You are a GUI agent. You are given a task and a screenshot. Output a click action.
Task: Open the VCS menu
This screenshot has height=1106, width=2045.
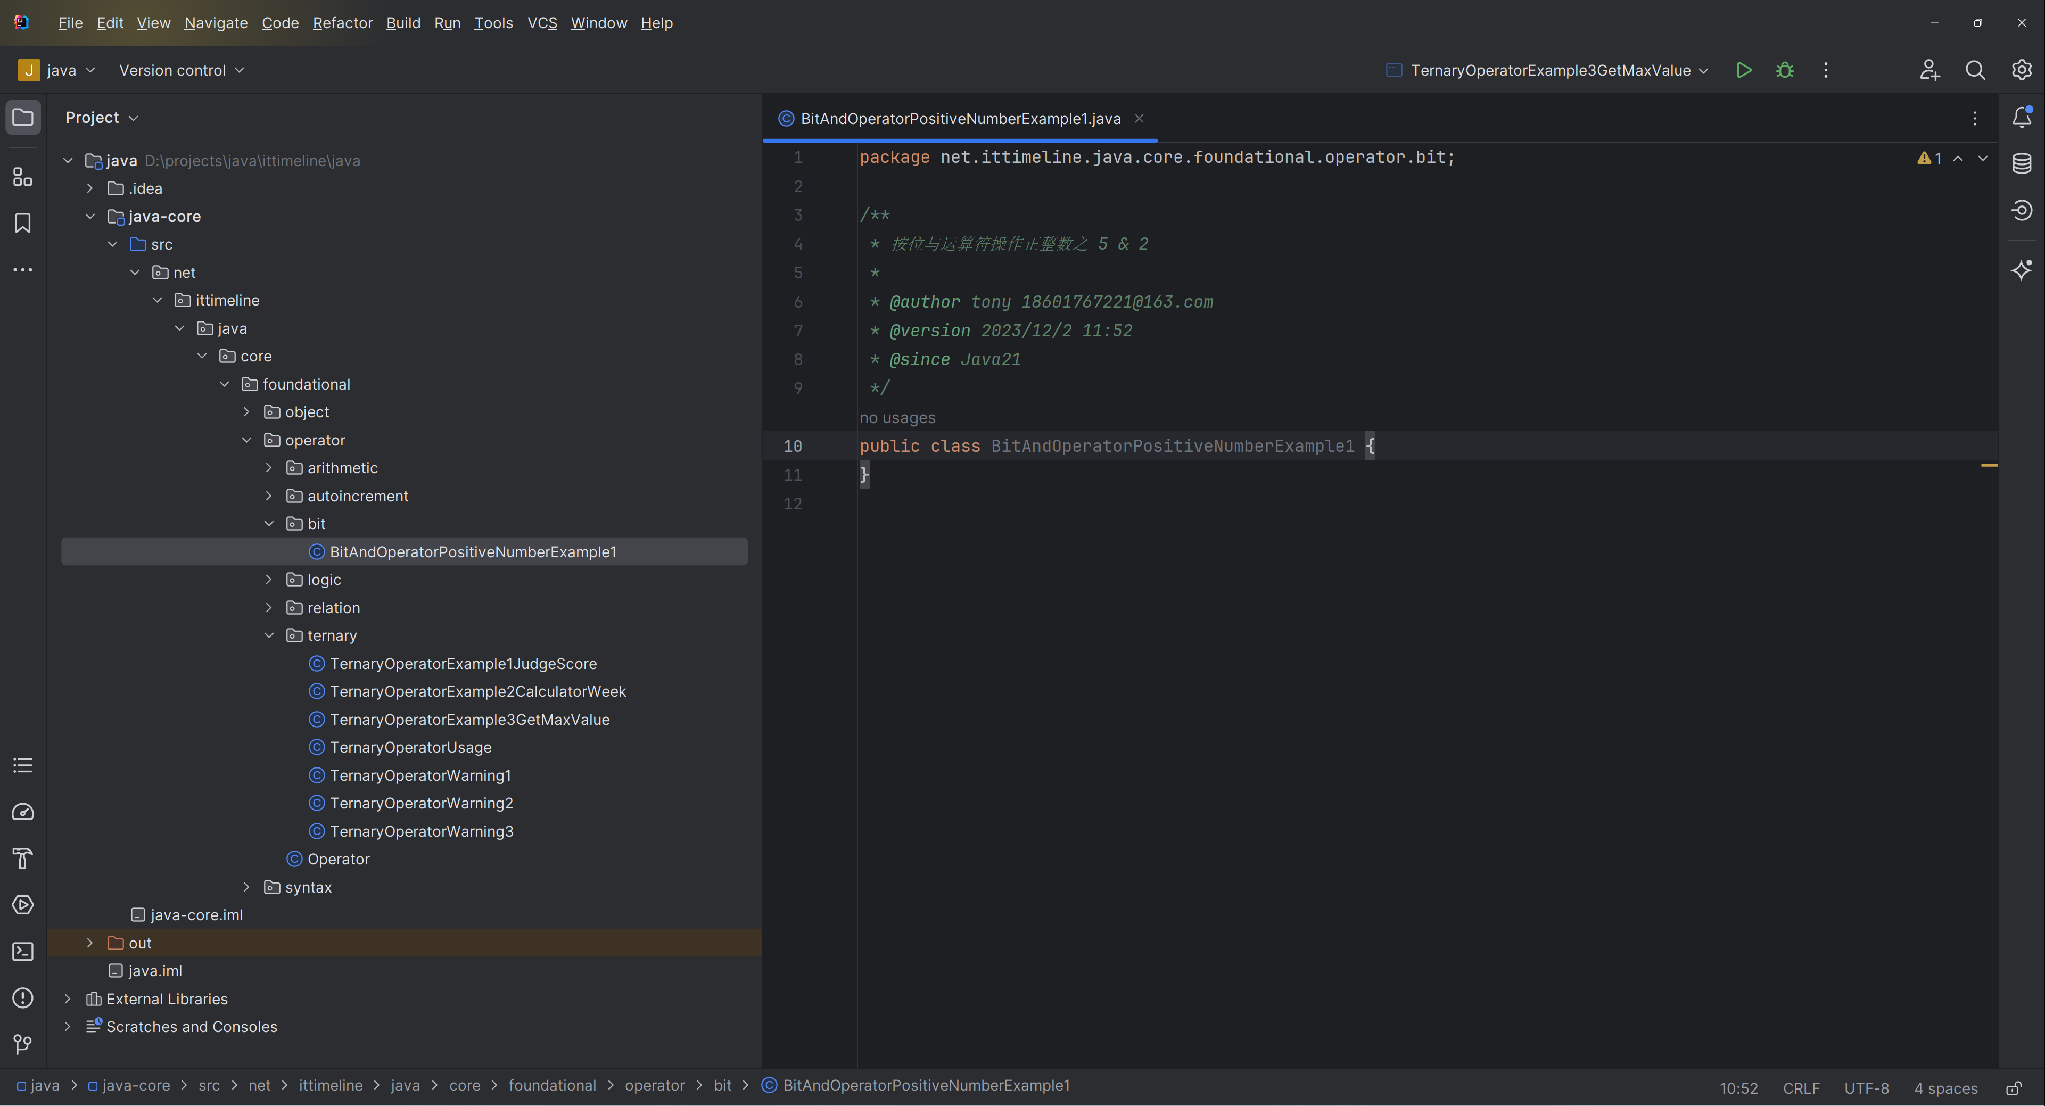[542, 23]
